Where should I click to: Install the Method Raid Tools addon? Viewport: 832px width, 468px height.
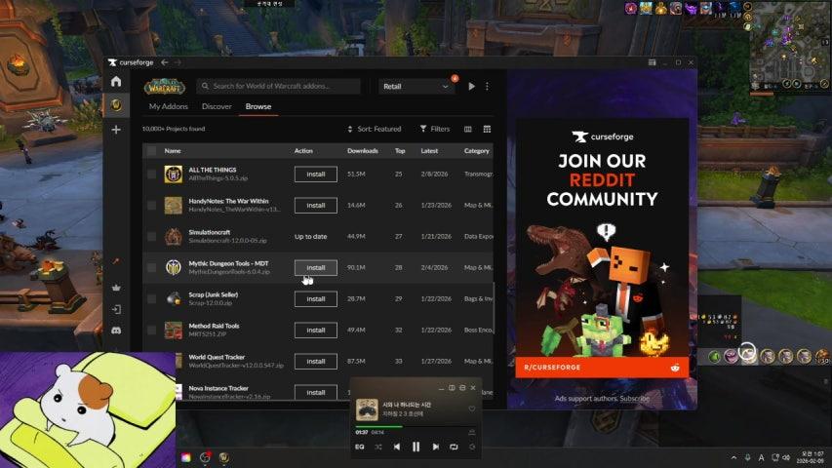click(x=316, y=331)
